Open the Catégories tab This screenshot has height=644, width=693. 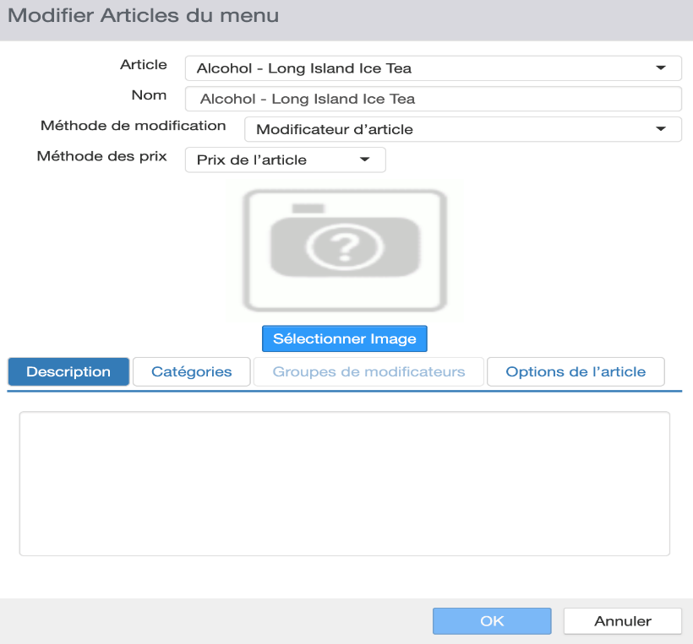191,371
